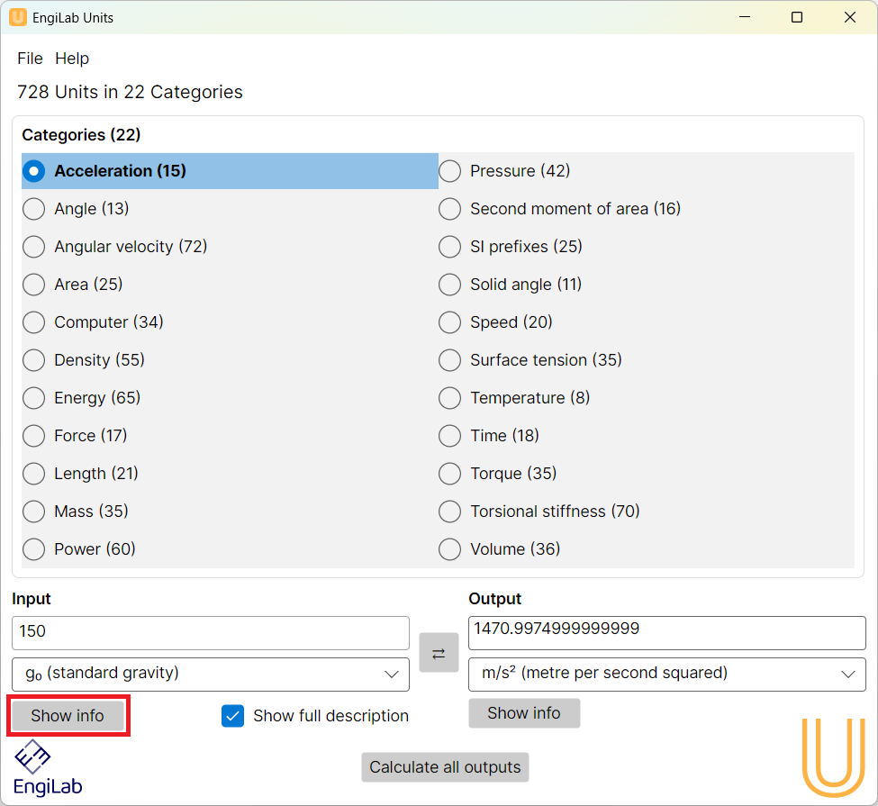The image size is (878, 806).
Task: Select the Length (21) category
Action: point(34,474)
